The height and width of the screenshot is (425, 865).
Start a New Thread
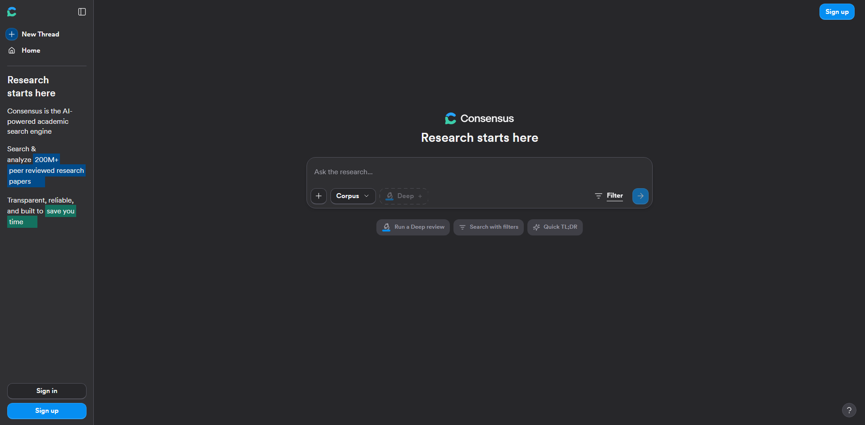point(32,34)
